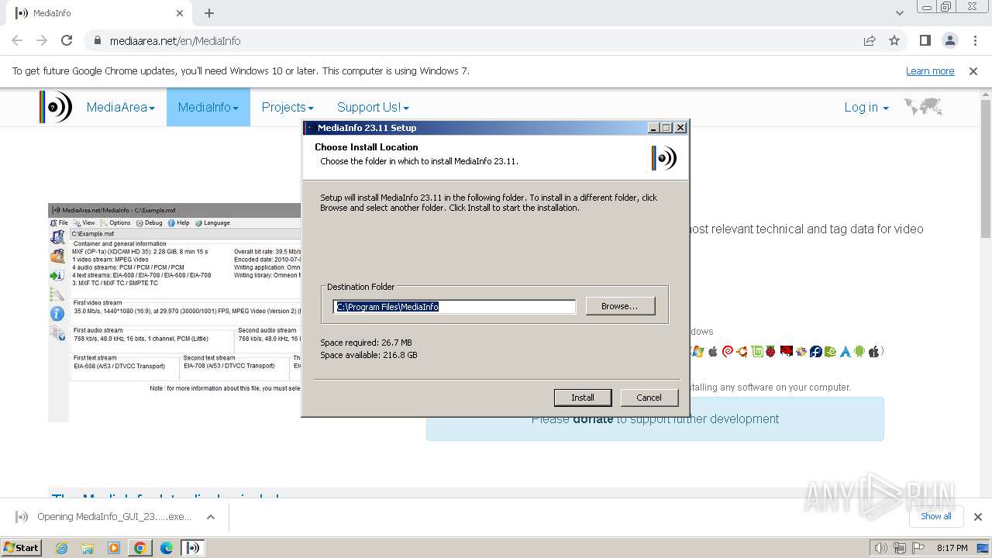
Task: Click the Action Center flag icon
Action: click(x=919, y=548)
